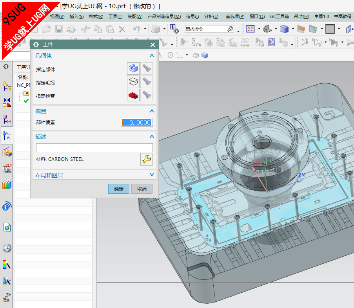Open the 插入(S) menu

coord(76,17)
